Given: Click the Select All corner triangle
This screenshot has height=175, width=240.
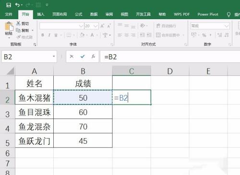Looking at the screenshot, I should point(11,71).
